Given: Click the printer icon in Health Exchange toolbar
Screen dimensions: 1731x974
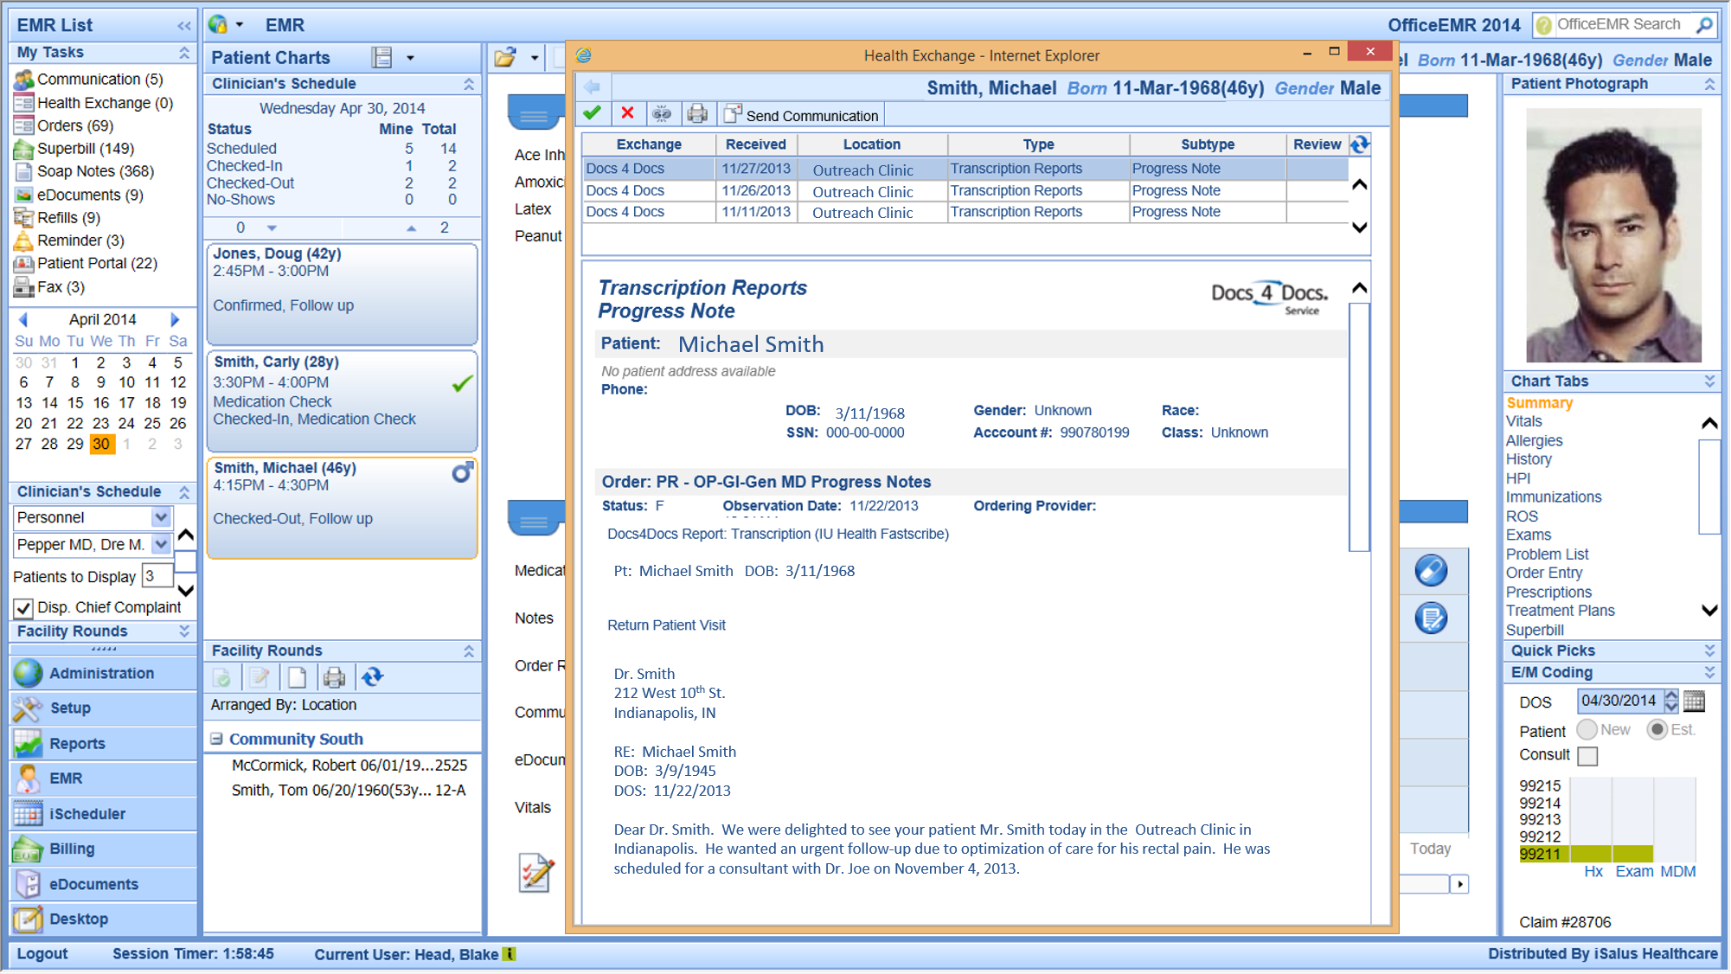Looking at the screenshot, I should point(697,113).
